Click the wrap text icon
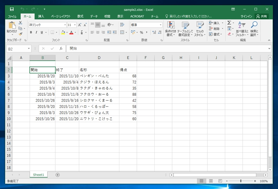 tap(122, 25)
